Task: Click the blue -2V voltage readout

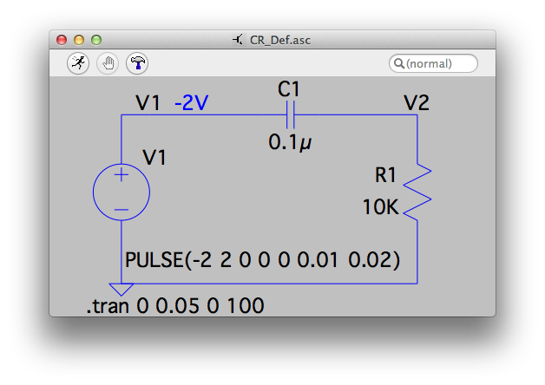Action: point(191,103)
